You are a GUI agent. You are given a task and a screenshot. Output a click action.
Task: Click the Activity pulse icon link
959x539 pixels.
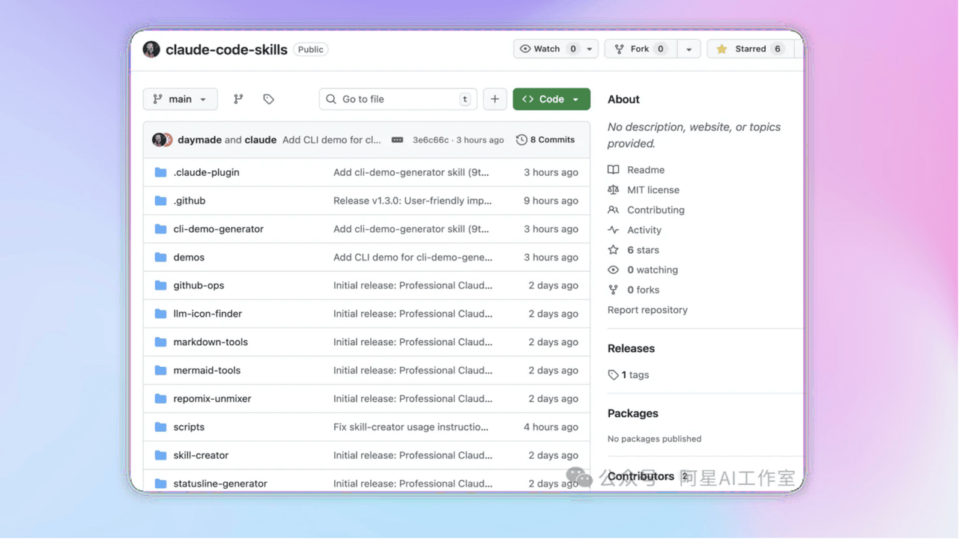click(644, 230)
